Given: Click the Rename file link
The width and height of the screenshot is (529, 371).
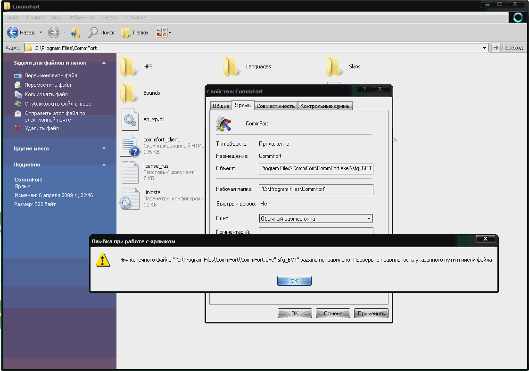Looking at the screenshot, I should pos(50,75).
